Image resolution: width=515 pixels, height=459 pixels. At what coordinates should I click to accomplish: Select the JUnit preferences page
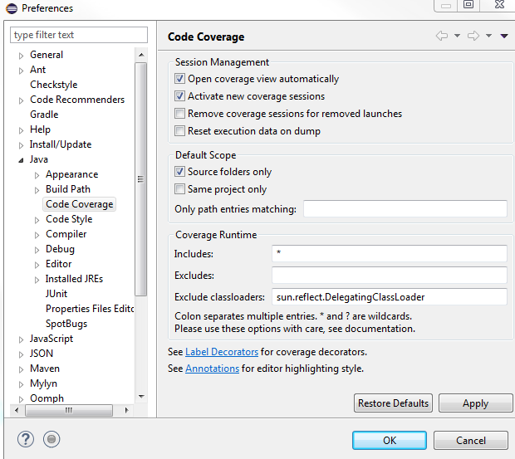(x=56, y=294)
